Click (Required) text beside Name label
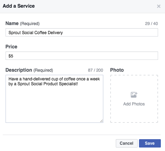The image size is (165, 151). [30, 24]
